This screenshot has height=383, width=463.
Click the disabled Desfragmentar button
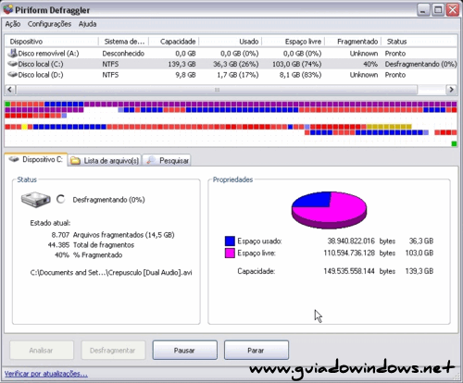tap(113, 351)
